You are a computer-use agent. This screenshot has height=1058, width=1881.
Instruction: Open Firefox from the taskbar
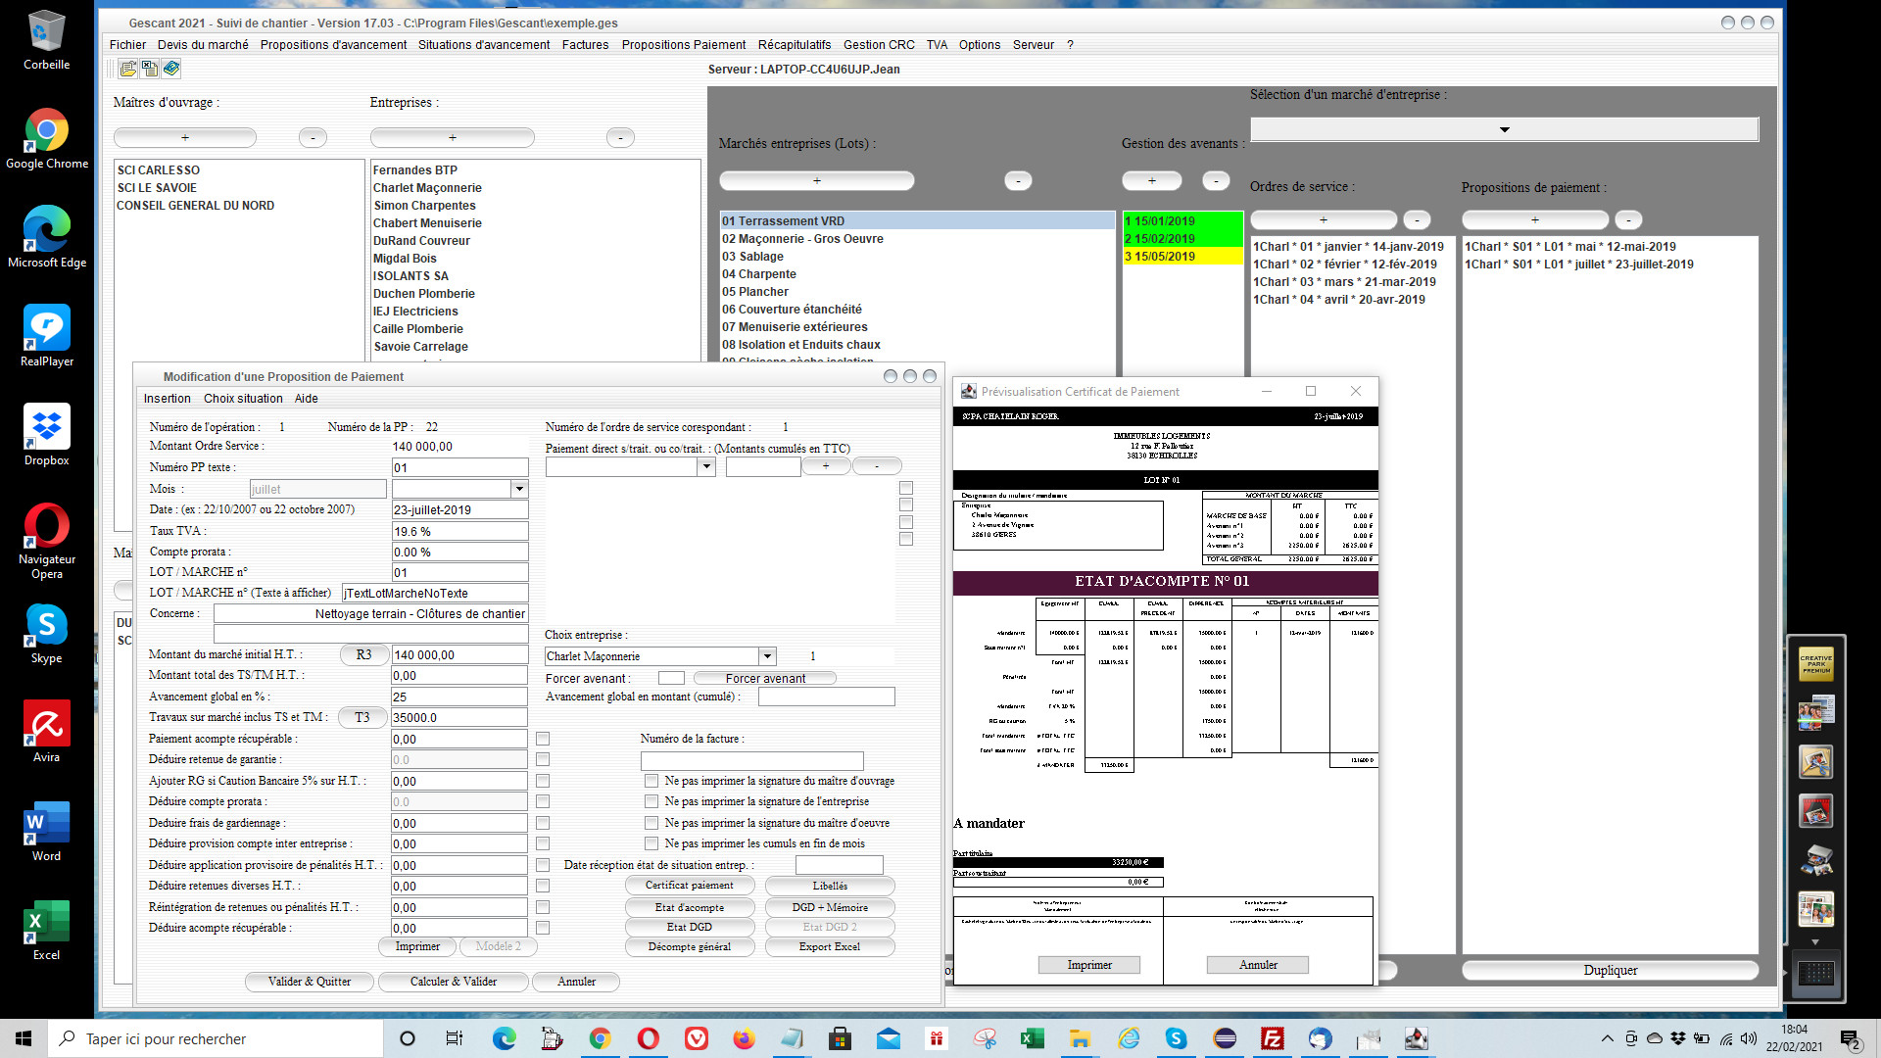point(745,1038)
